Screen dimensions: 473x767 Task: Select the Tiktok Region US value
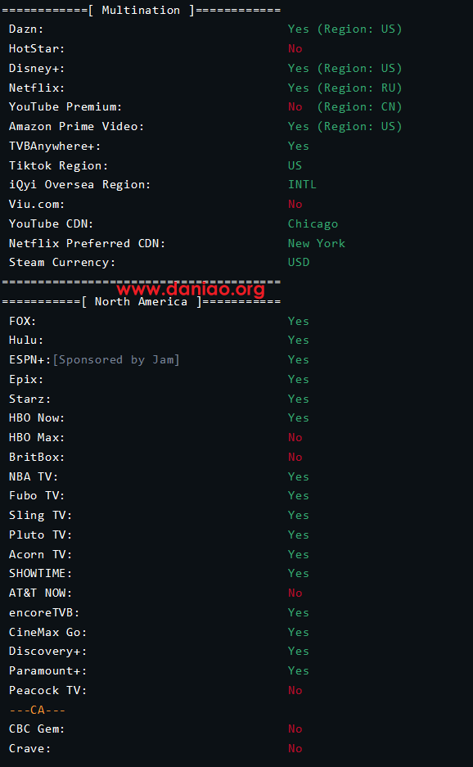[295, 166]
